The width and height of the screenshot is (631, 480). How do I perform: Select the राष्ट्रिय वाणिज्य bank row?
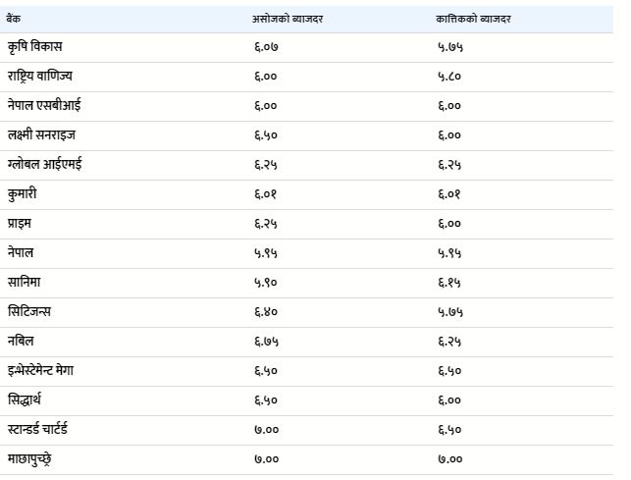click(306, 77)
